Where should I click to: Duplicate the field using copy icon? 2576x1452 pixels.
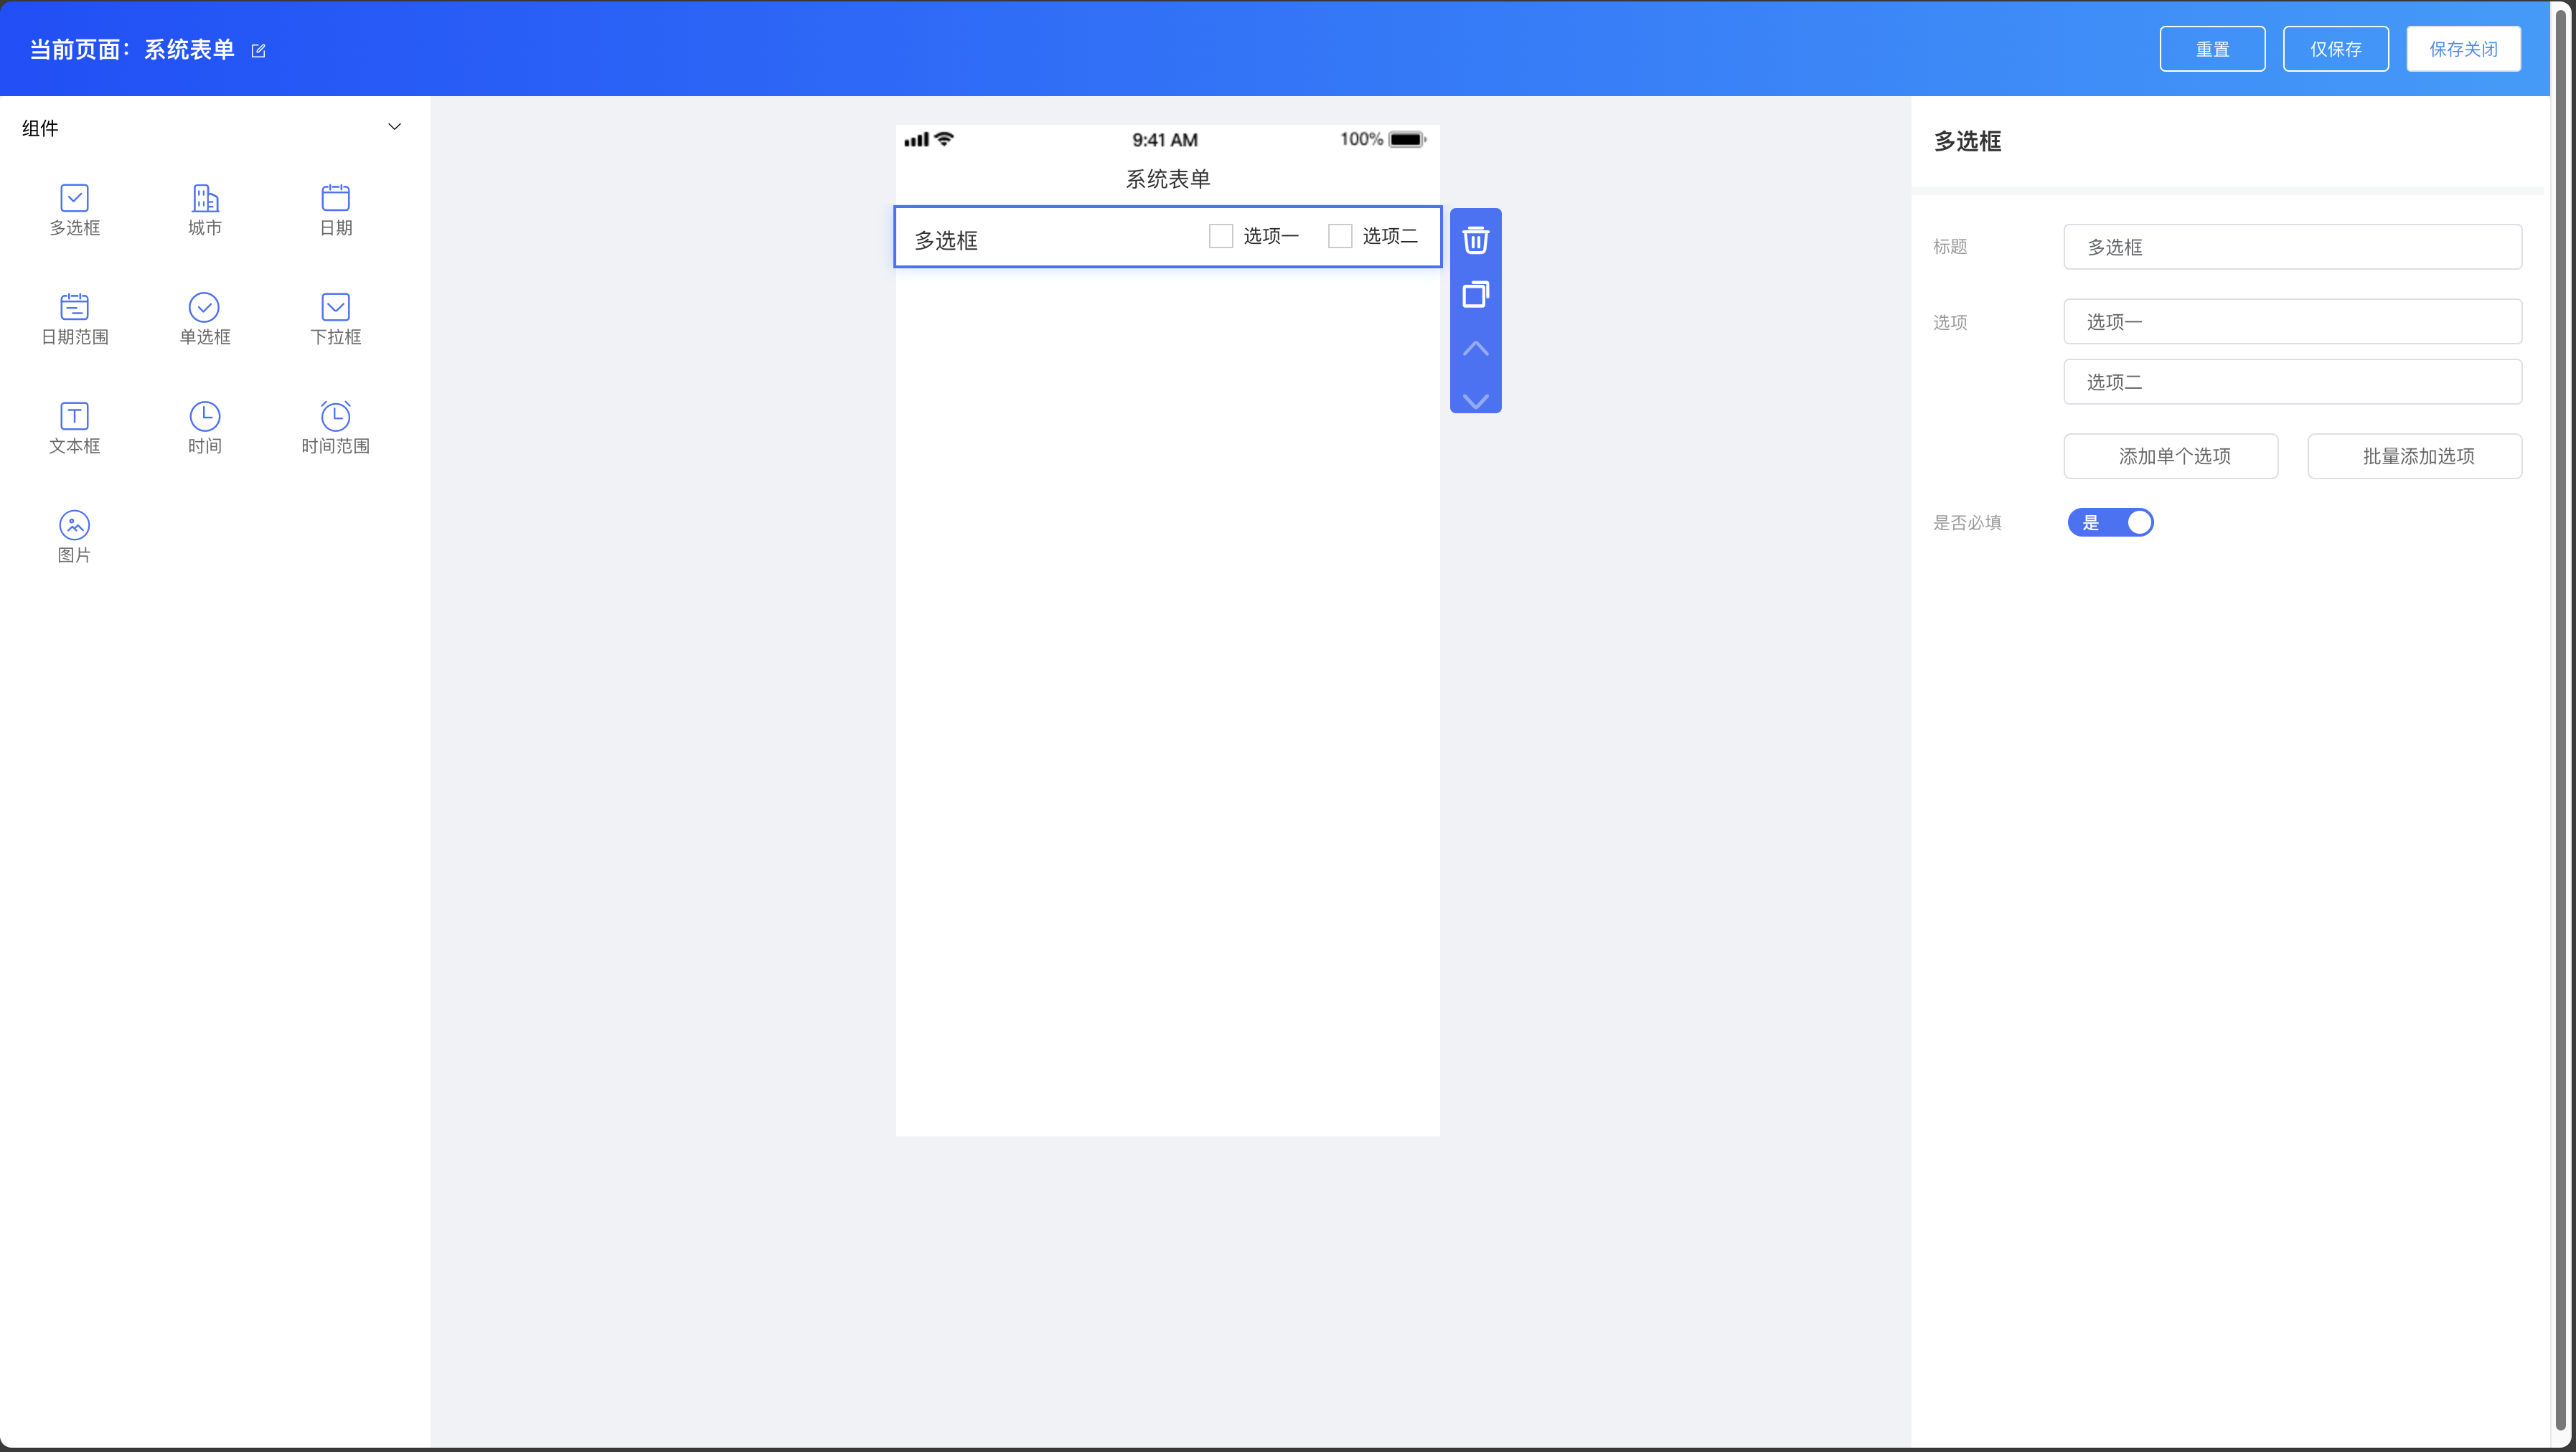click(1475, 294)
